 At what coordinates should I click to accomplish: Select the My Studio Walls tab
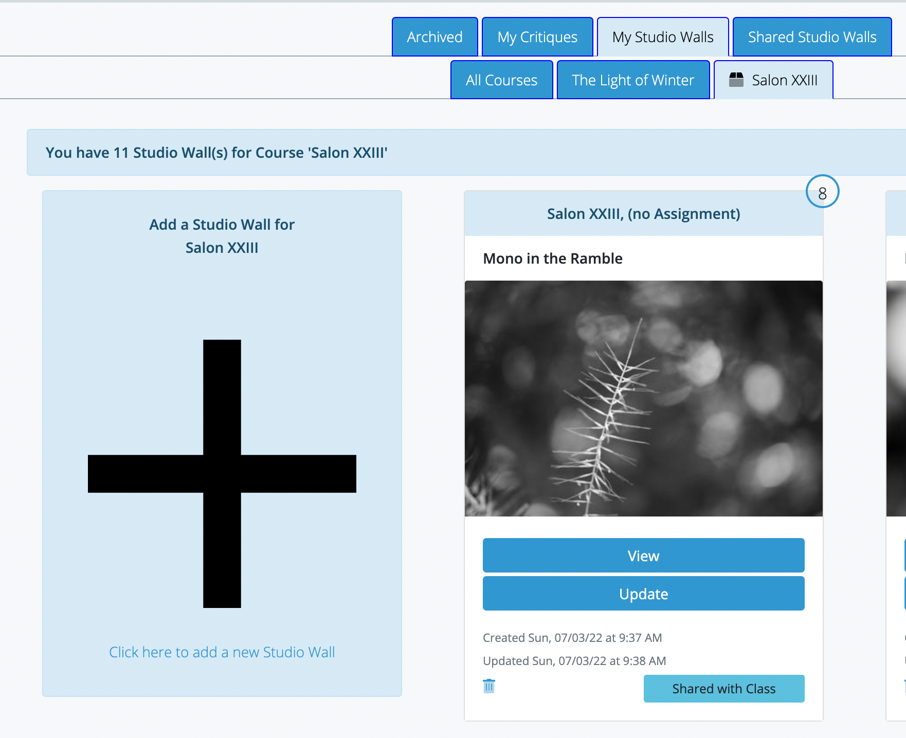[x=663, y=37]
